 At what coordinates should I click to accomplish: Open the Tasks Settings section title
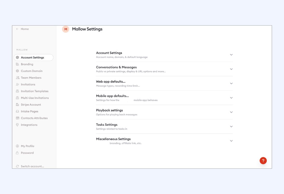[107, 125]
